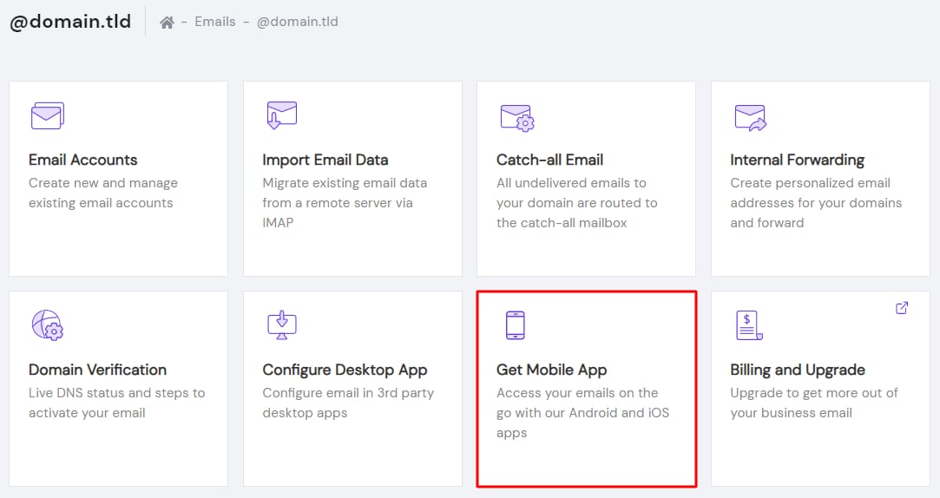Click the Configure Desktop App monitor icon
This screenshot has height=498, width=940.
[x=281, y=324]
